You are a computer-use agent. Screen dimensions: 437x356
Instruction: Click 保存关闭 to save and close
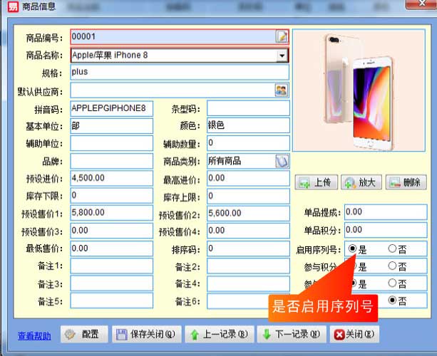coord(147,334)
